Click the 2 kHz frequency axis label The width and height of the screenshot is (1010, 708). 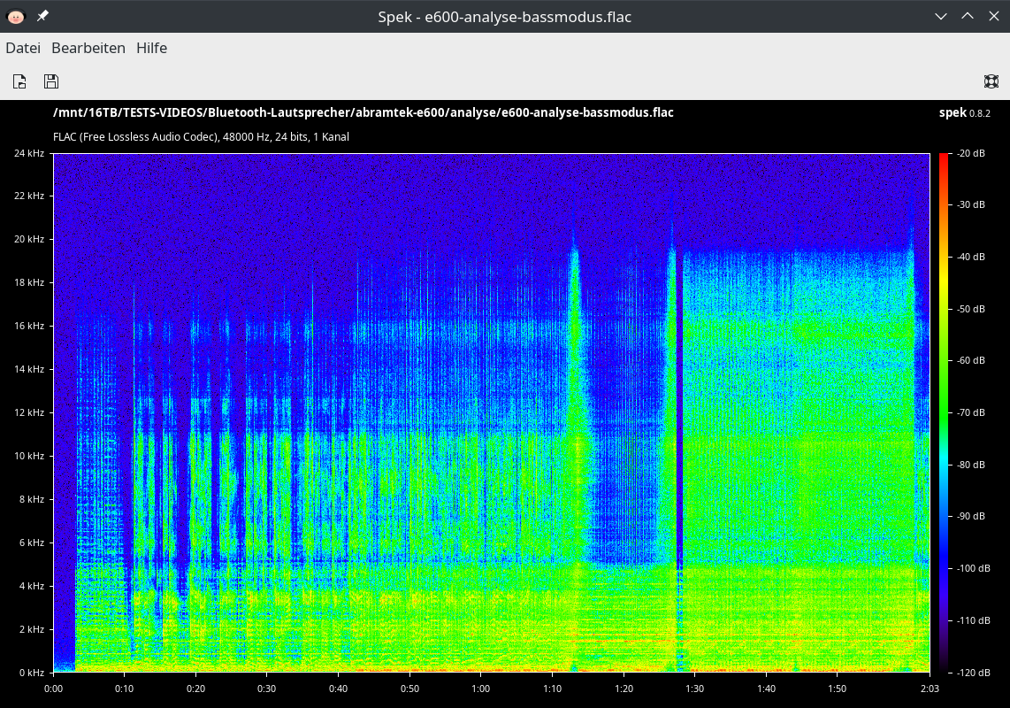tap(32, 629)
